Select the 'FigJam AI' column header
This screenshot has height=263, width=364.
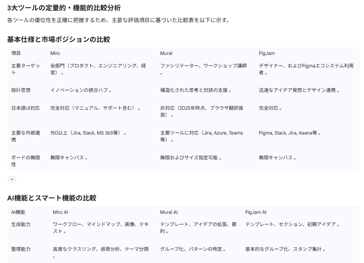pos(256,212)
